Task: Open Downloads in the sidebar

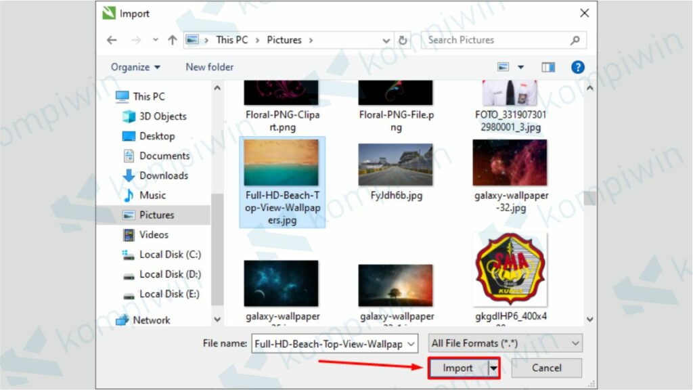Action: point(164,175)
